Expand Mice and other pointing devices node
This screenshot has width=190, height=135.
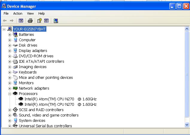pos(10,78)
